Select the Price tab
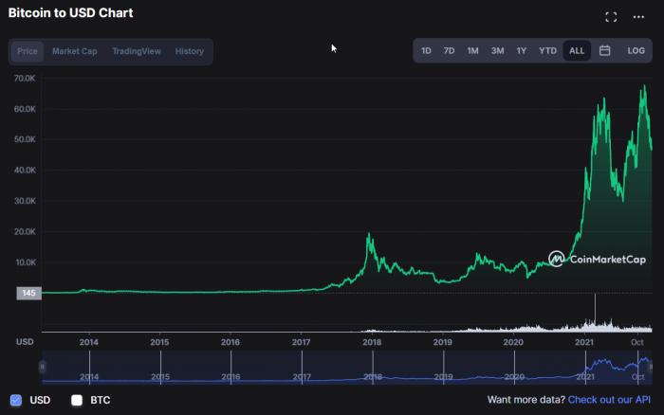This screenshot has height=415, width=664. coord(28,51)
